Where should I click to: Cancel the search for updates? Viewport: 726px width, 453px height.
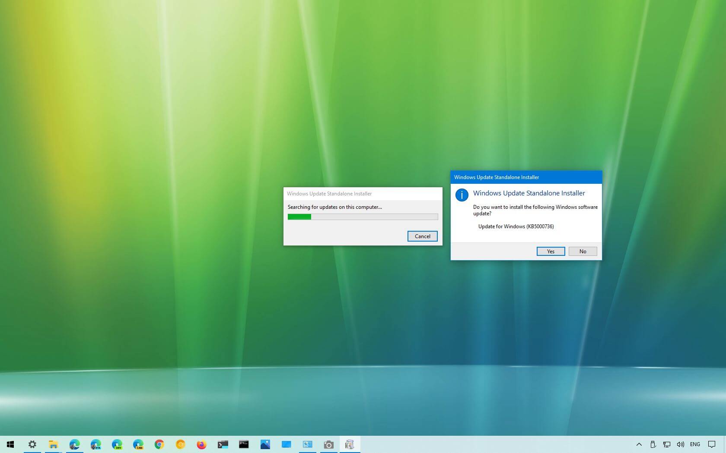[x=422, y=236]
